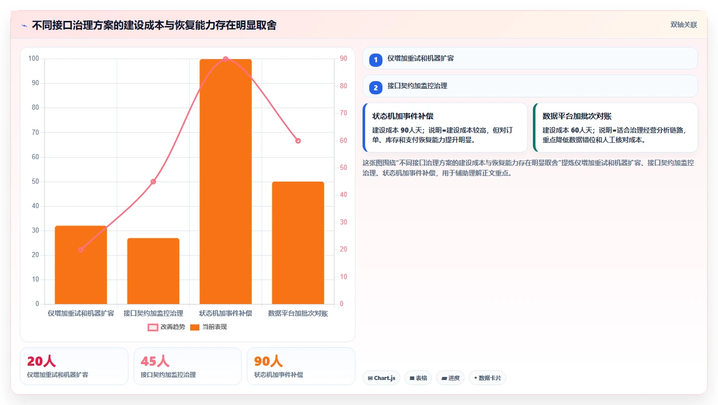The width and height of the screenshot is (718, 405).
Task: Click line point at value 20
Action: [81, 249]
